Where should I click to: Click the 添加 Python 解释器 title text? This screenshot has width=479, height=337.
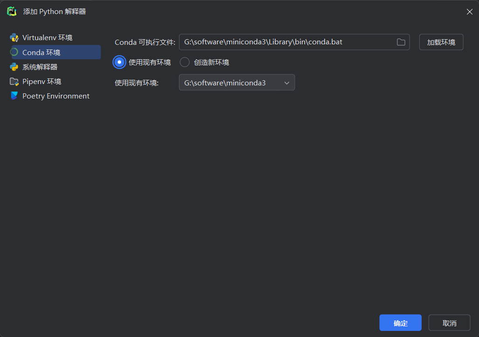pos(55,12)
